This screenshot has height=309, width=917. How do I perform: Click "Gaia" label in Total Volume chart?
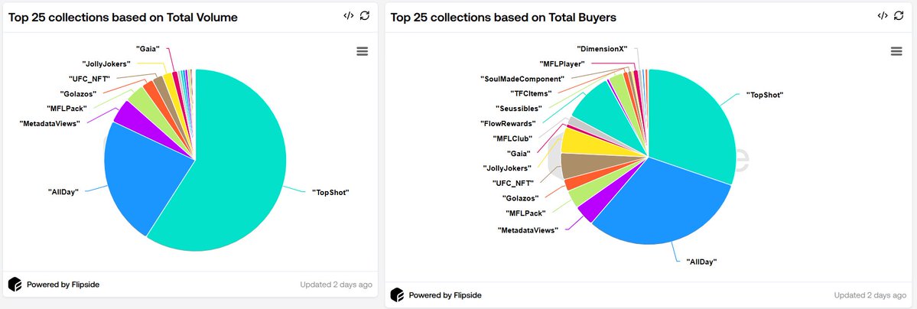[148, 50]
